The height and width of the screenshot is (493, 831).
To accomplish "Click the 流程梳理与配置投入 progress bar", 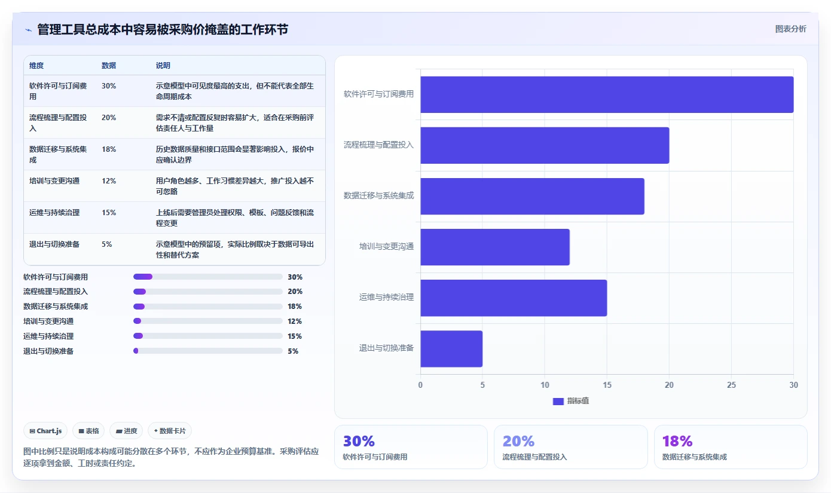I will [207, 292].
